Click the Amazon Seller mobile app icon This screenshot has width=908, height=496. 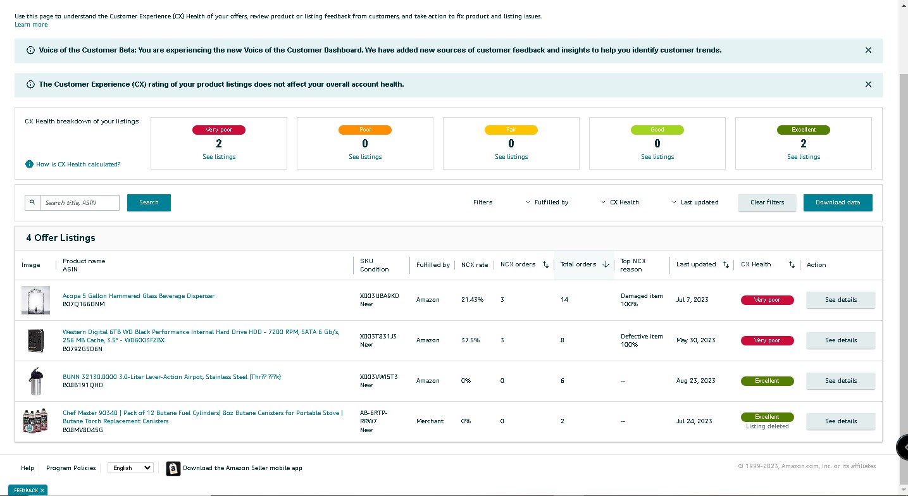tap(173, 468)
